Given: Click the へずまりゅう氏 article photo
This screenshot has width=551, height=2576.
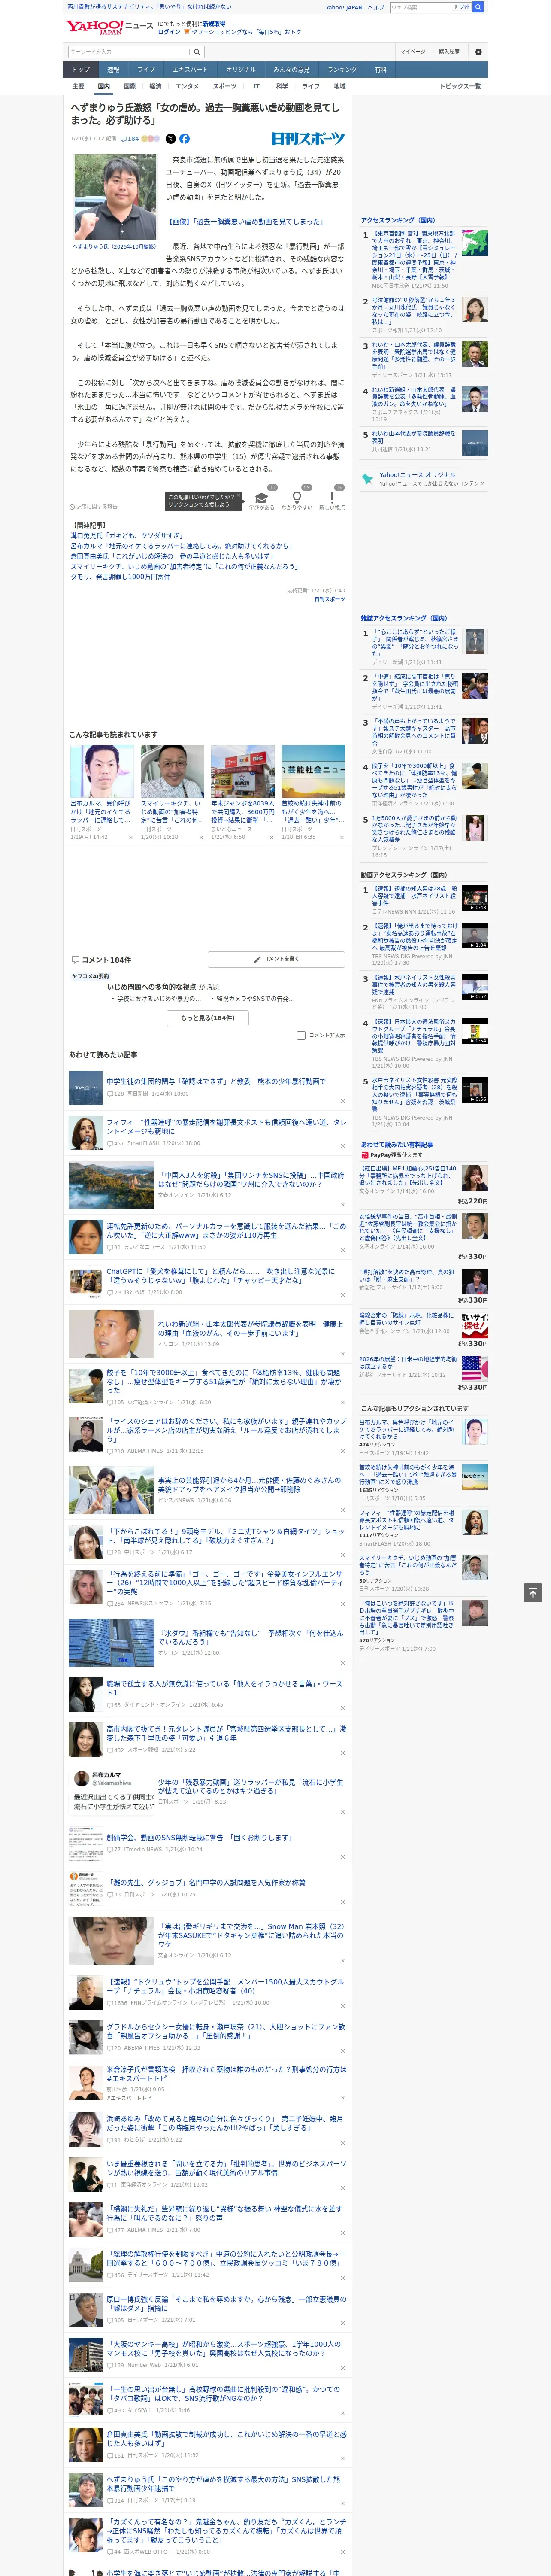Looking at the screenshot, I should [x=115, y=196].
